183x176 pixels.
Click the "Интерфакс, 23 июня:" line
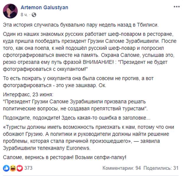pos(28,94)
